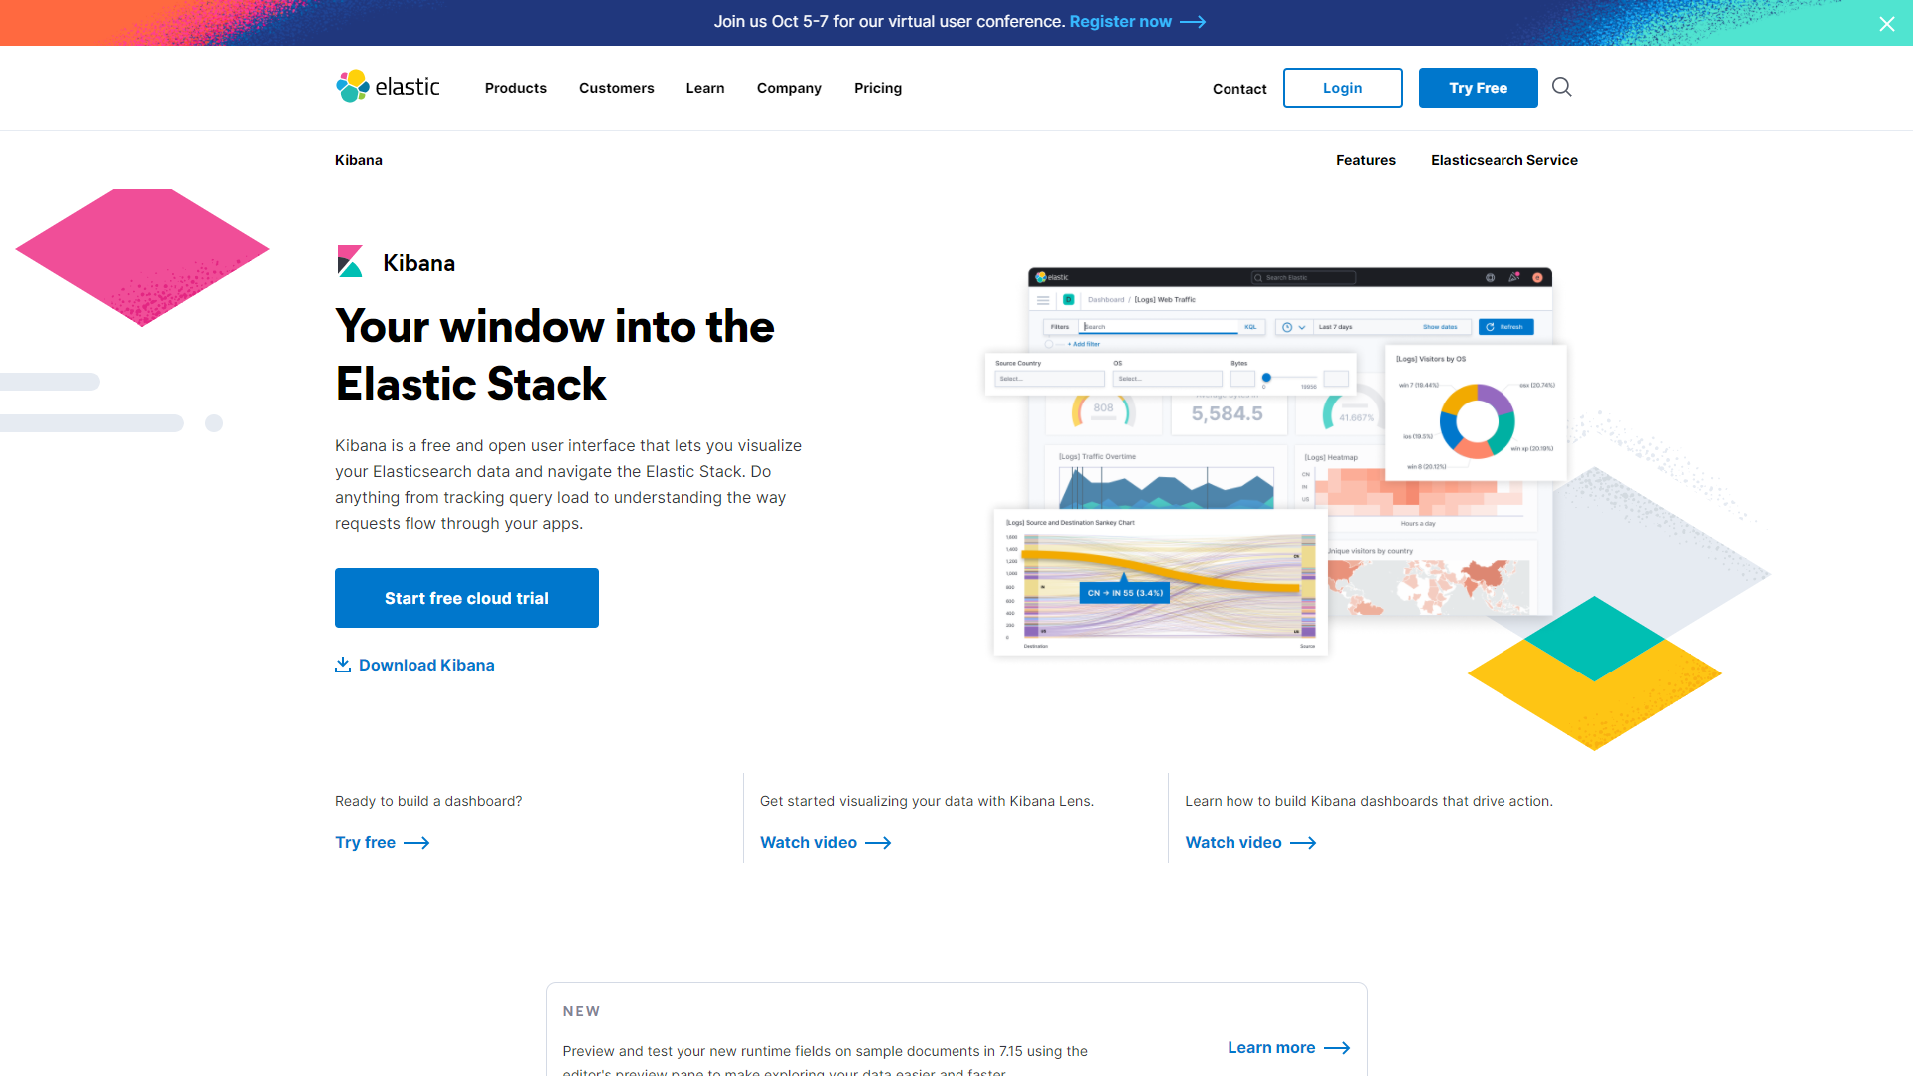Viewport: 1913px width, 1076px height.
Task: Click the arrow beside Try free link
Action: pos(416,843)
